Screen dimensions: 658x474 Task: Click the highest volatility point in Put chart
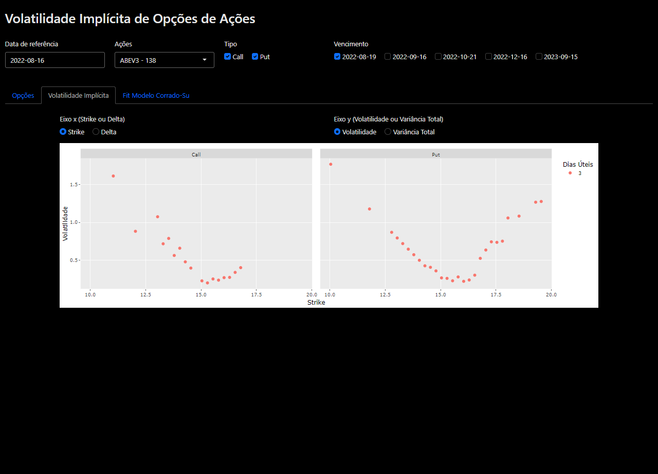[x=331, y=164]
